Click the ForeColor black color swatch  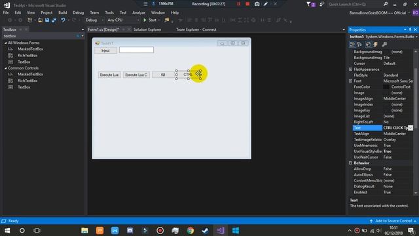pos(386,87)
